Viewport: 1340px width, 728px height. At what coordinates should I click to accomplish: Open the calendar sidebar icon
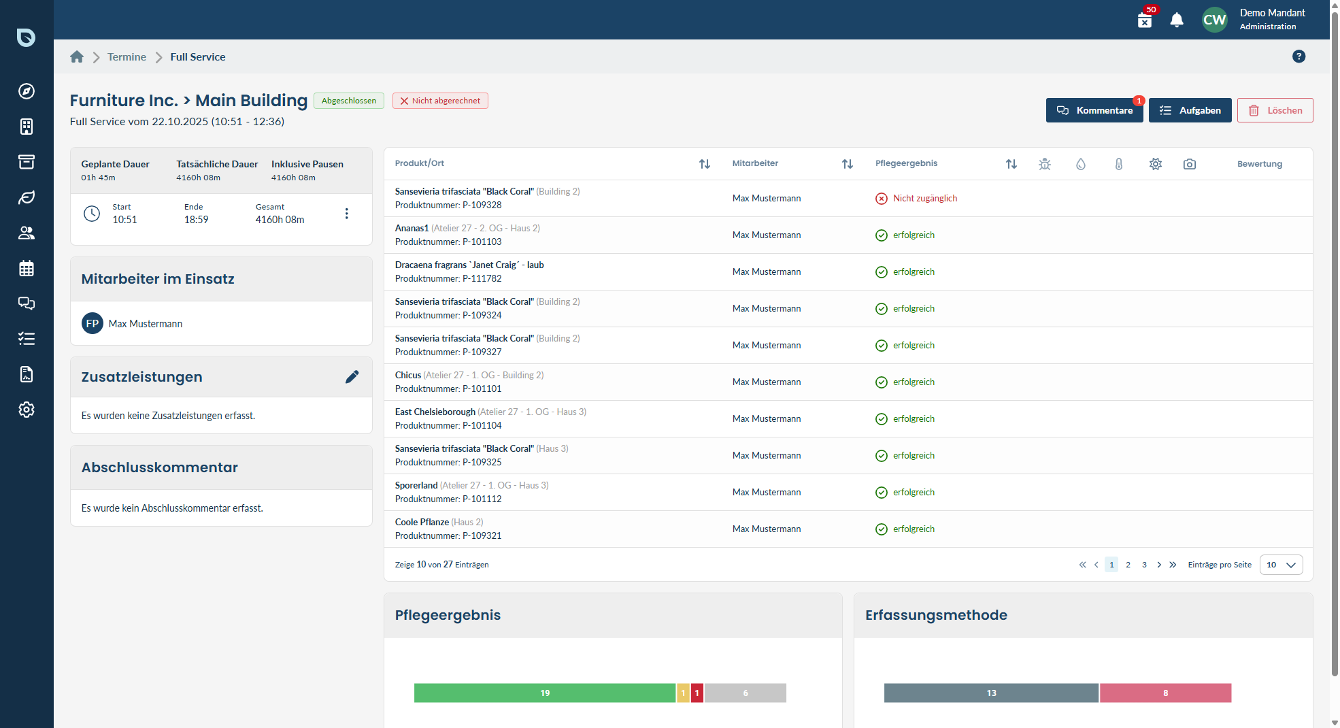tap(27, 268)
